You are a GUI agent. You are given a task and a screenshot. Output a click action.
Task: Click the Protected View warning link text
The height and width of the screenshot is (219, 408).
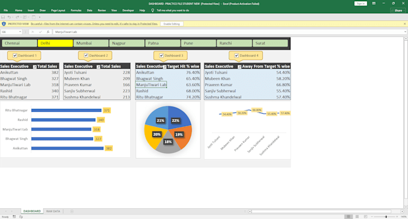(94, 24)
